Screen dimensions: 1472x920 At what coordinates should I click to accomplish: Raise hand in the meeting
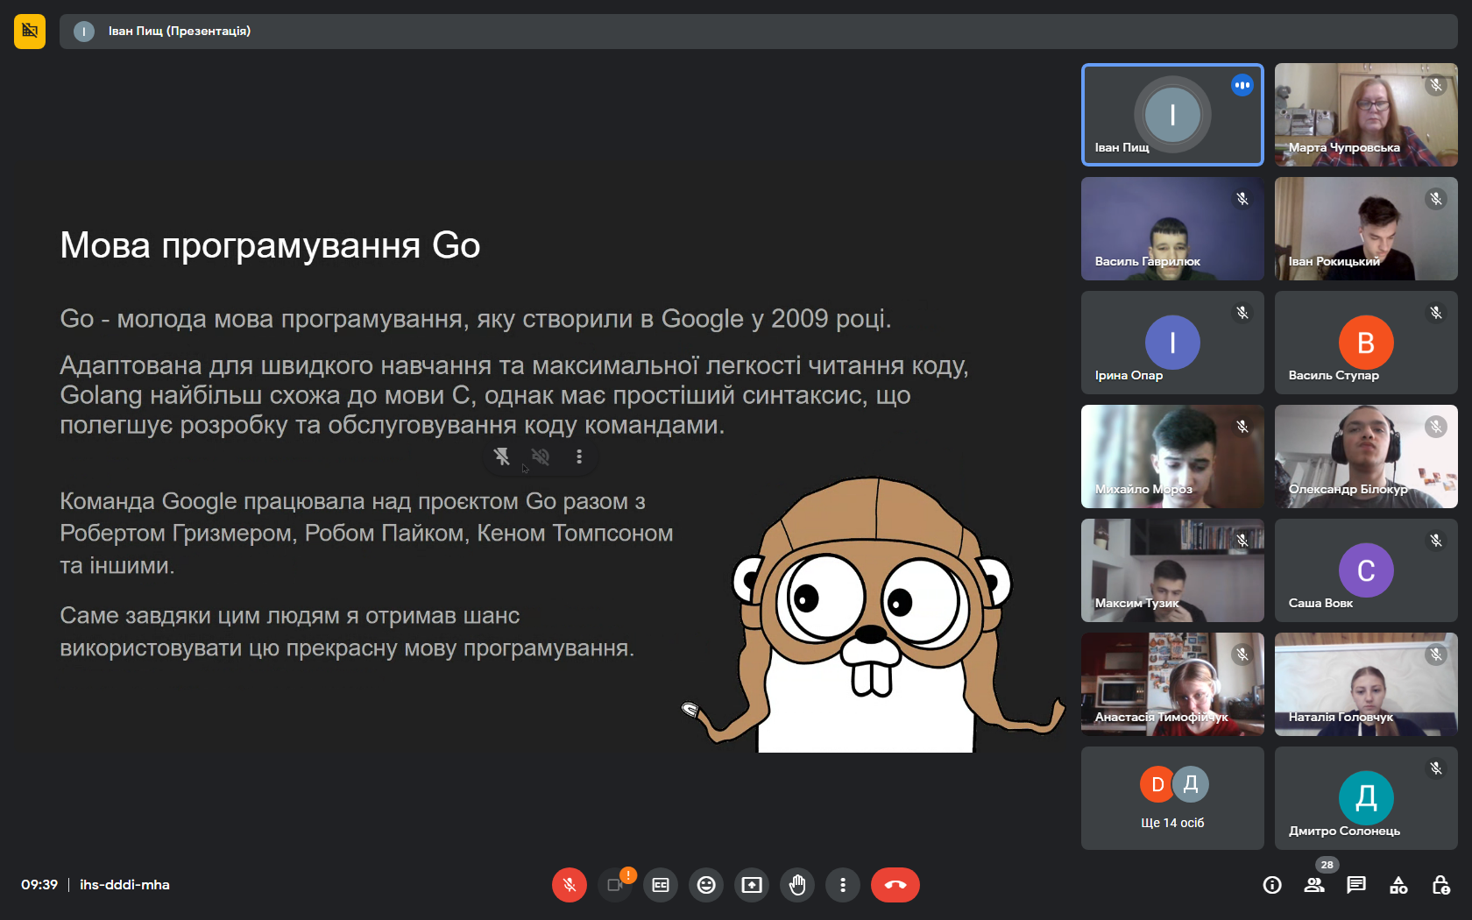[797, 885]
